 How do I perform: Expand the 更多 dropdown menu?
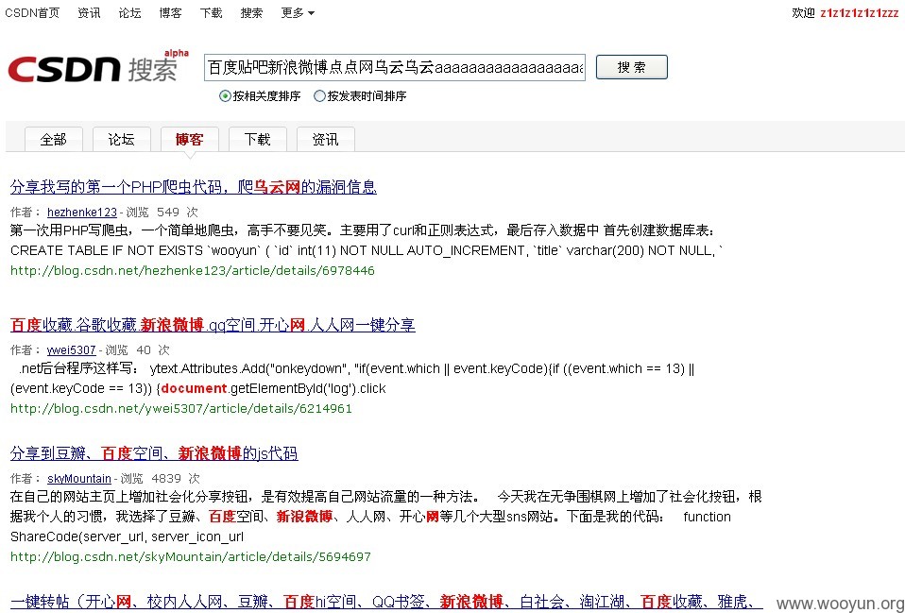coord(298,12)
